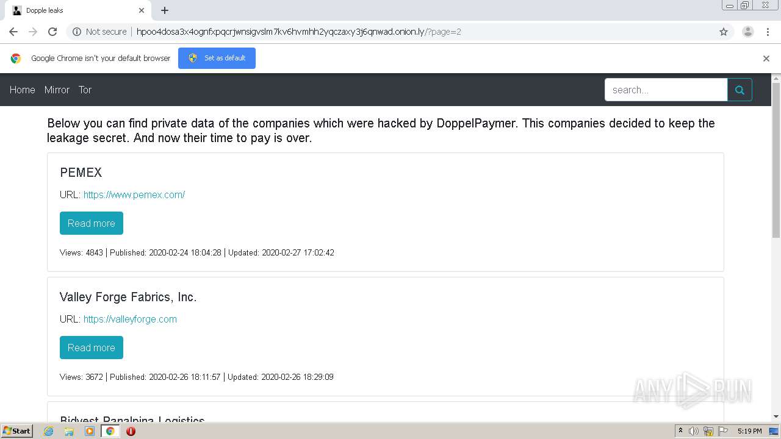Launch Internet Explorer from the taskbar
This screenshot has width=781, height=439.
pyautogui.click(x=48, y=431)
